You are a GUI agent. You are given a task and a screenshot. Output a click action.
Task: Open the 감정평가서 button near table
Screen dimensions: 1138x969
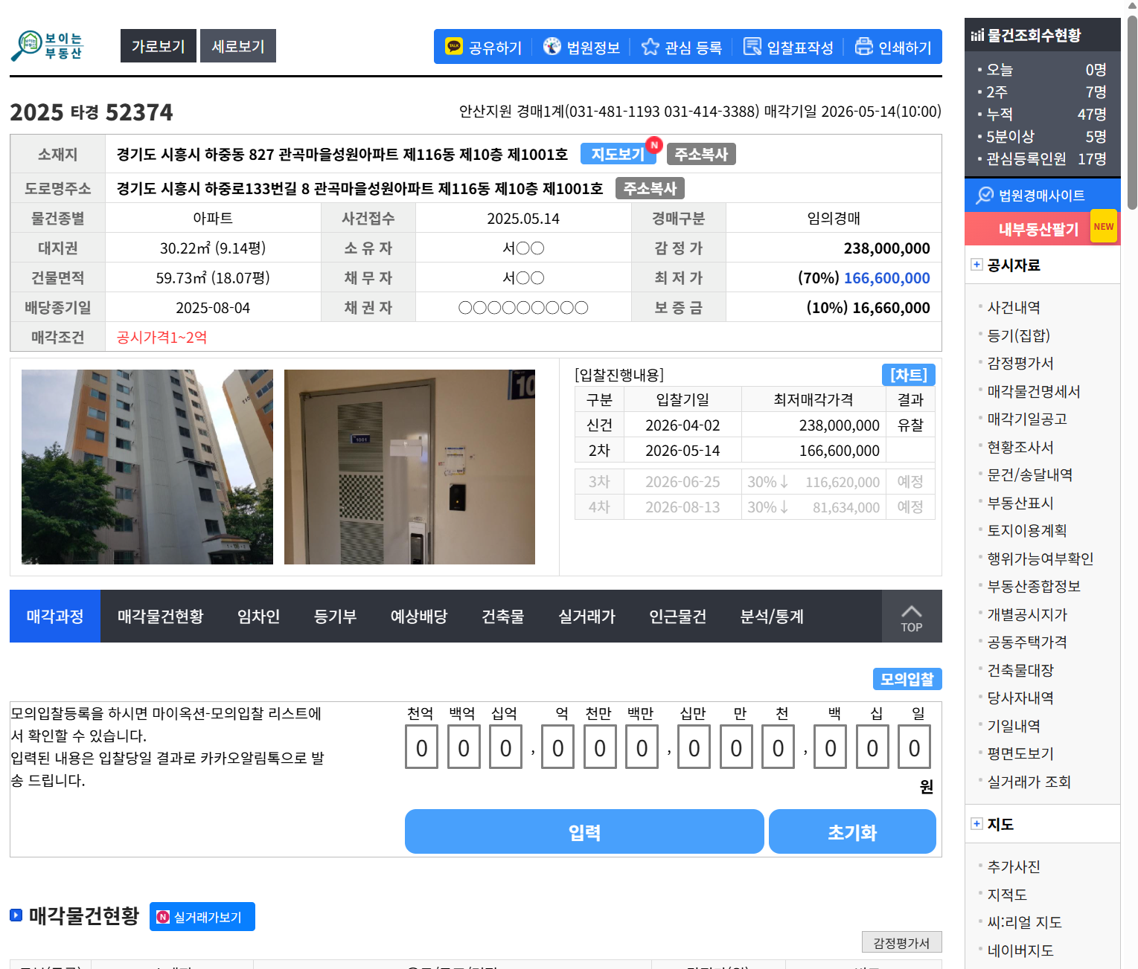(902, 942)
